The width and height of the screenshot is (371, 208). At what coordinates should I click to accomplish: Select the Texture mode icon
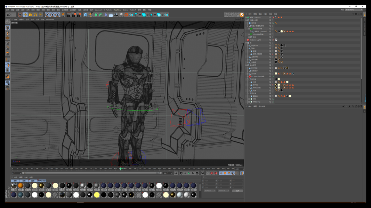(x=8, y=33)
